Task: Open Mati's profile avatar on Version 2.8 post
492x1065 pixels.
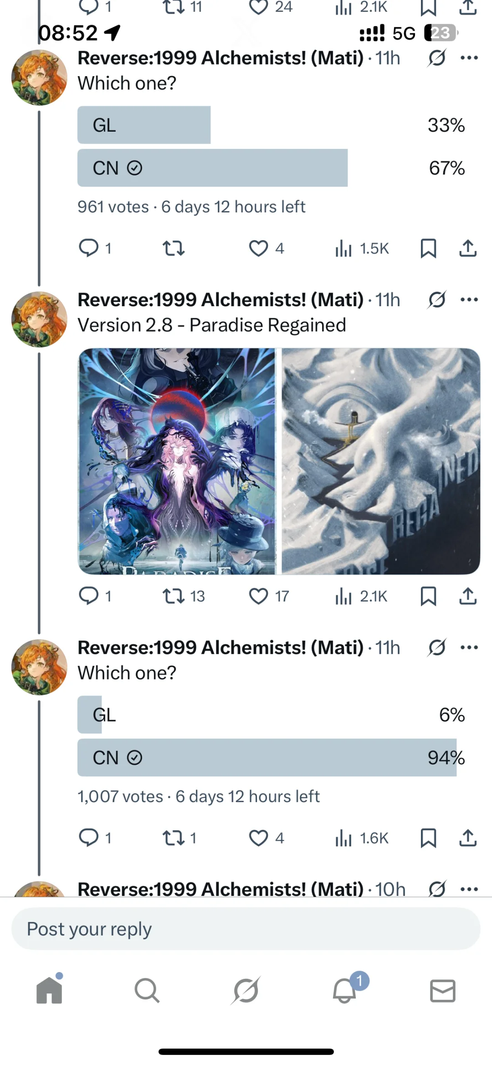Action: [39, 319]
